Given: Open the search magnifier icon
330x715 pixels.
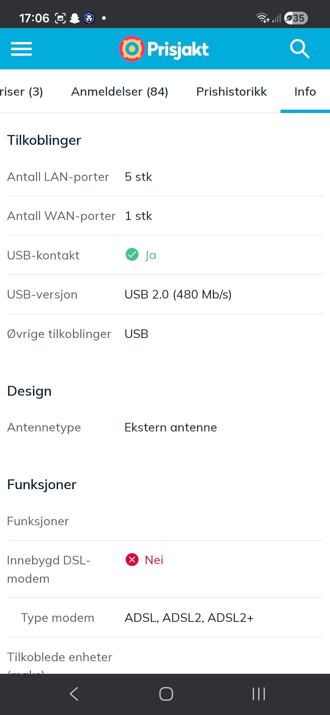Looking at the screenshot, I should (x=299, y=49).
